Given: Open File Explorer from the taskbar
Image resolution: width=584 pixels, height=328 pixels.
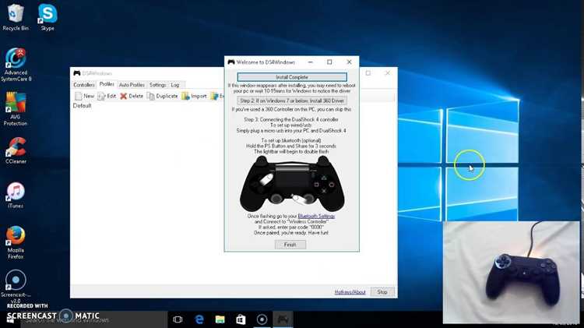Looking at the screenshot, I should (220, 319).
